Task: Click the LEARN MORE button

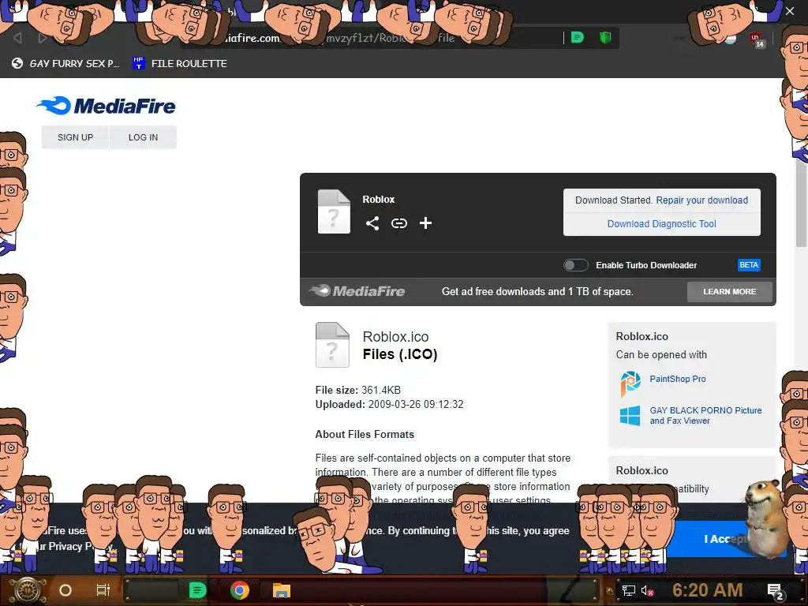Action: tap(730, 292)
